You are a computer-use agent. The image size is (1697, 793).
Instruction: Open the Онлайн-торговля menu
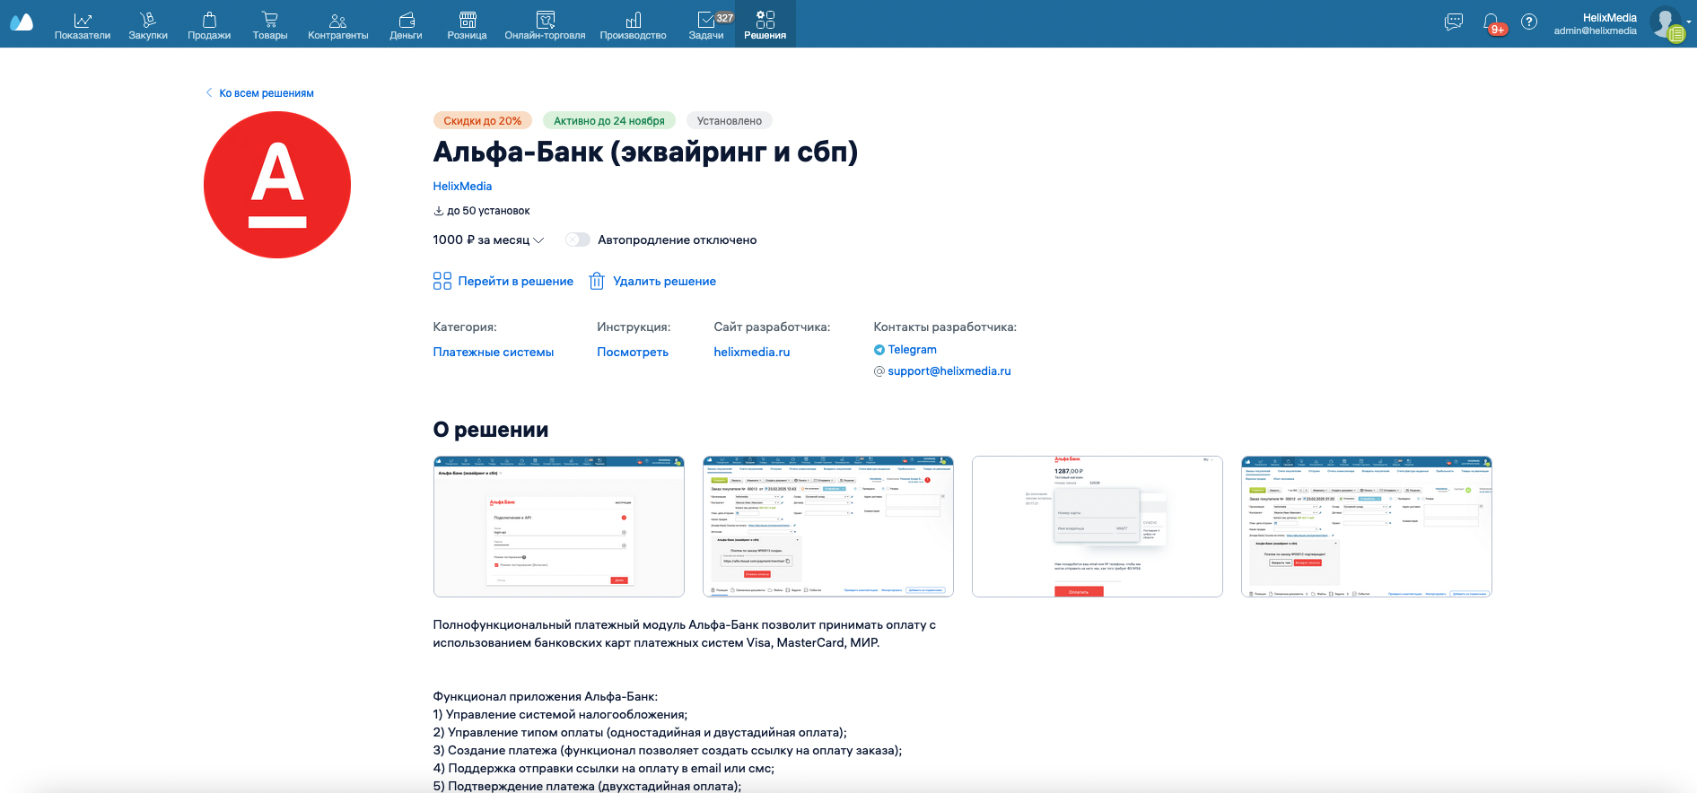(x=545, y=24)
